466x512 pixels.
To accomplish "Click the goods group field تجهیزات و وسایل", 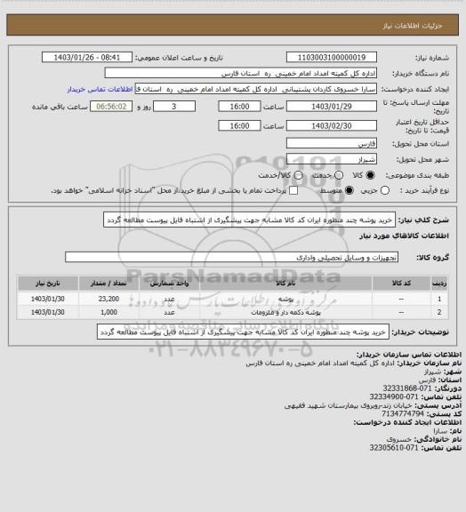I will click(232, 257).
